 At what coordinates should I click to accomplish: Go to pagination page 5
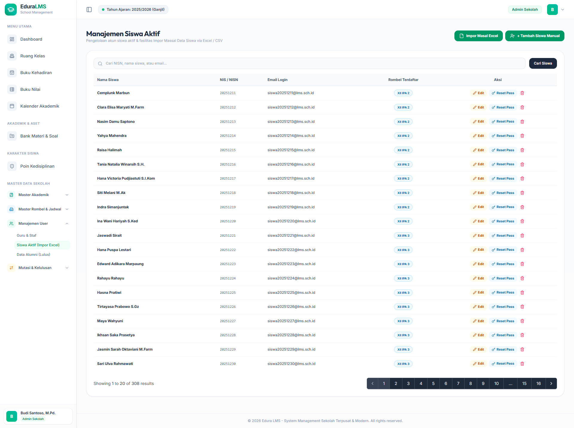click(433, 383)
